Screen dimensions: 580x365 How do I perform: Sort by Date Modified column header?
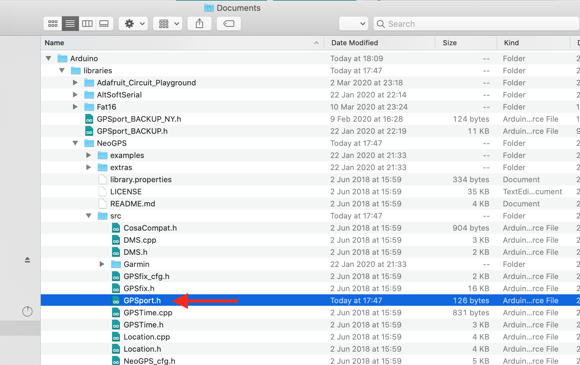[354, 43]
